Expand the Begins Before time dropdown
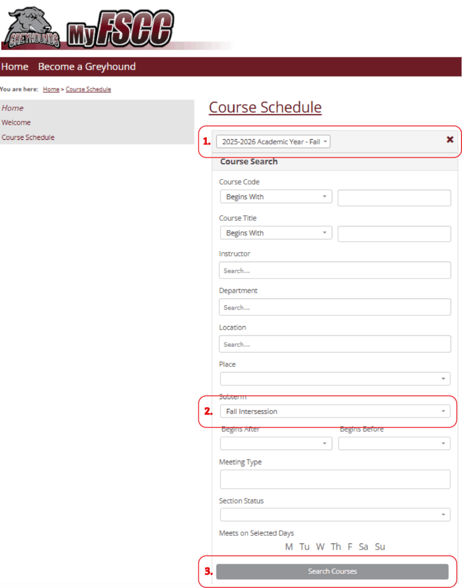 tap(394, 443)
